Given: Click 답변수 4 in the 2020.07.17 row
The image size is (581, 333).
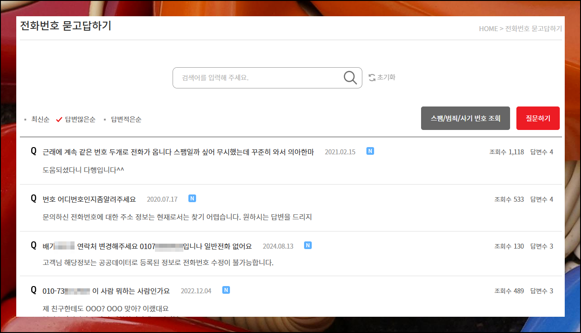Looking at the screenshot, I should coord(542,199).
